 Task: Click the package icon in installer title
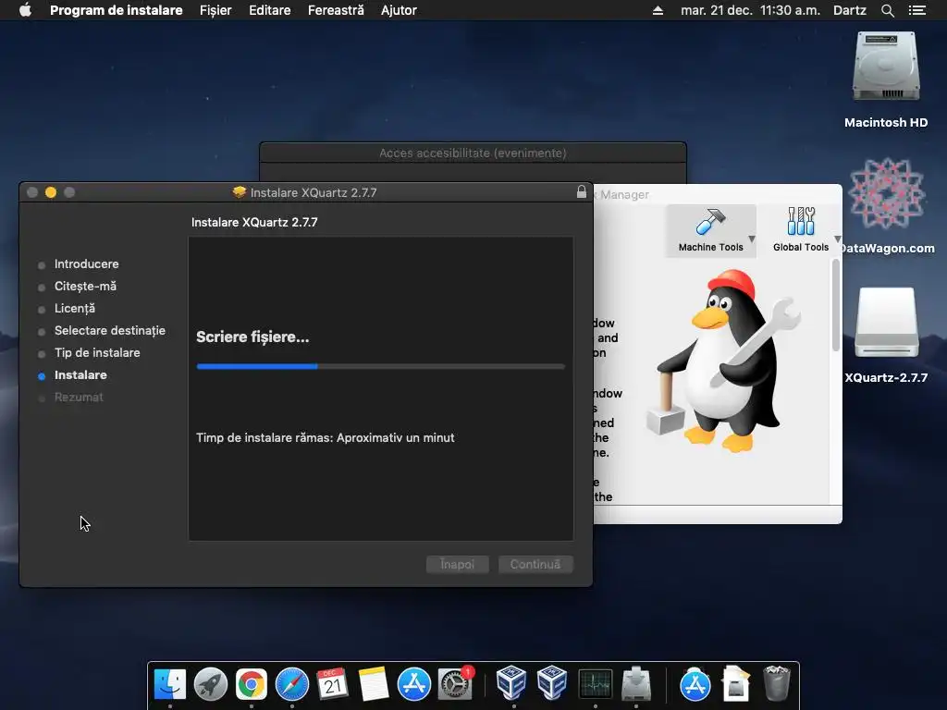click(x=240, y=192)
